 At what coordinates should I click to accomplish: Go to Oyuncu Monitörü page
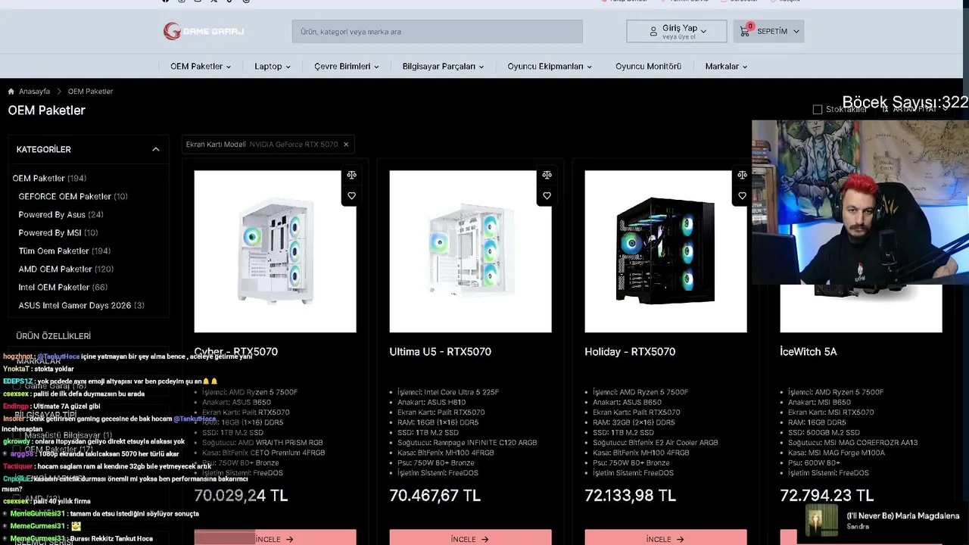(x=648, y=67)
